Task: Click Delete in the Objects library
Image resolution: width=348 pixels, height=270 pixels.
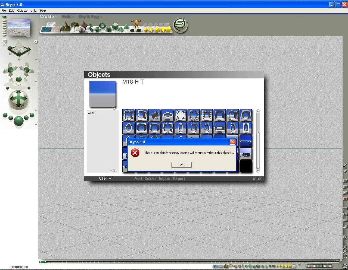Action: click(150, 179)
